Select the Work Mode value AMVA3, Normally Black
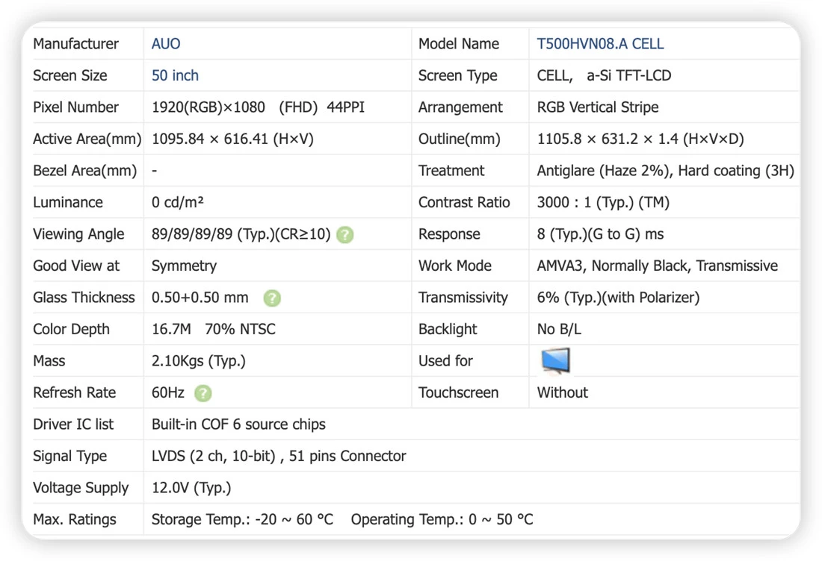This screenshot has height=561, width=822. point(612,266)
